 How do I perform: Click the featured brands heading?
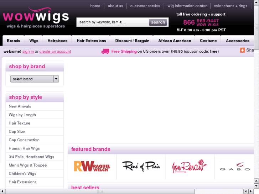91,149
